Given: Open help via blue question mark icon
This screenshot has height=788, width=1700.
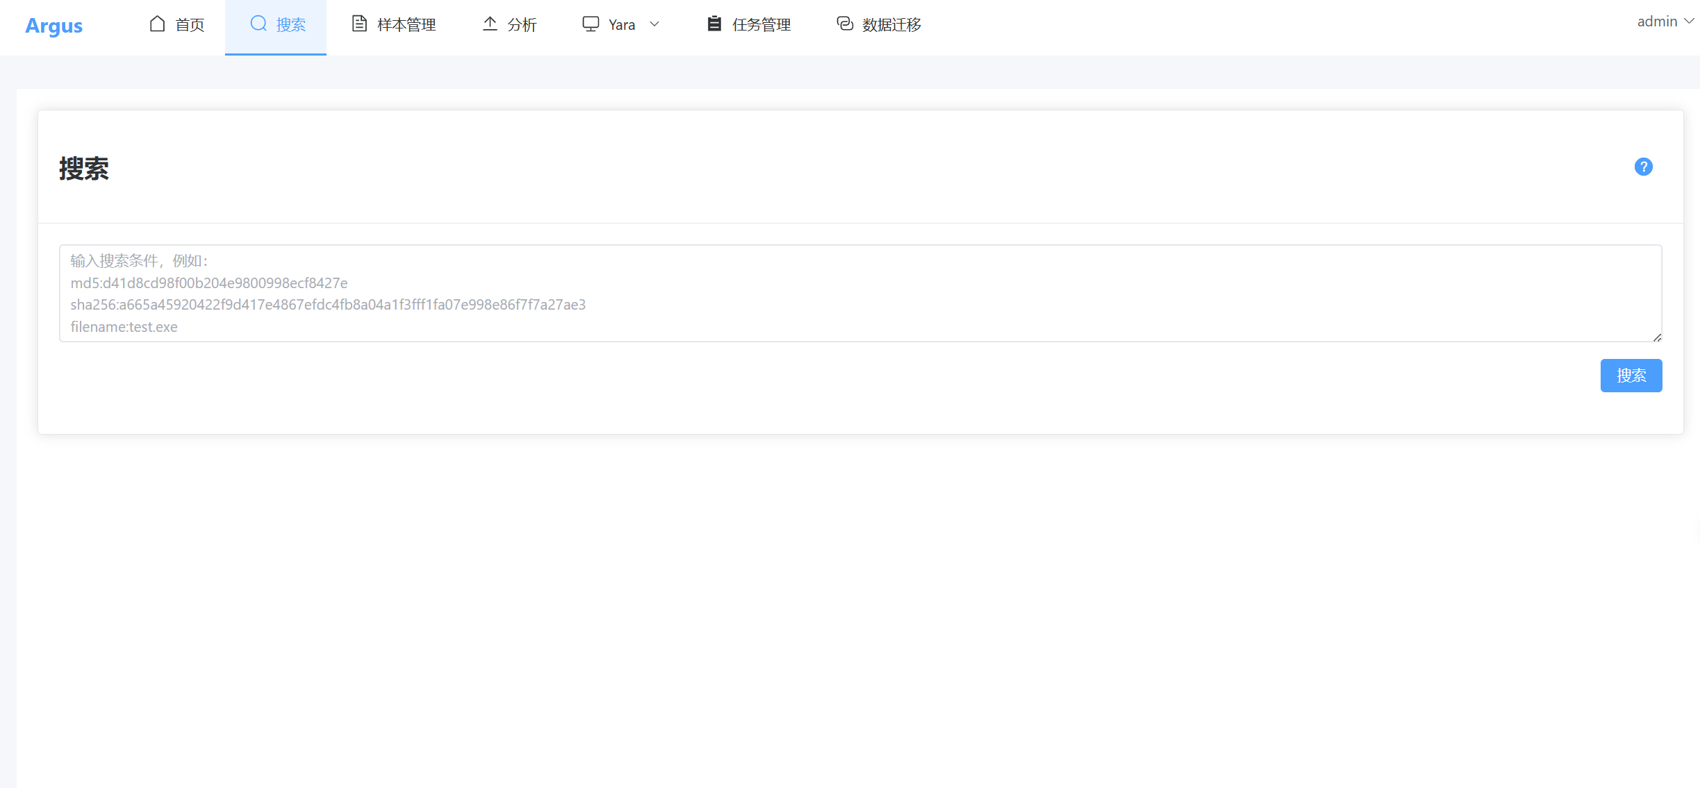Looking at the screenshot, I should pyautogui.click(x=1643, y=167).
